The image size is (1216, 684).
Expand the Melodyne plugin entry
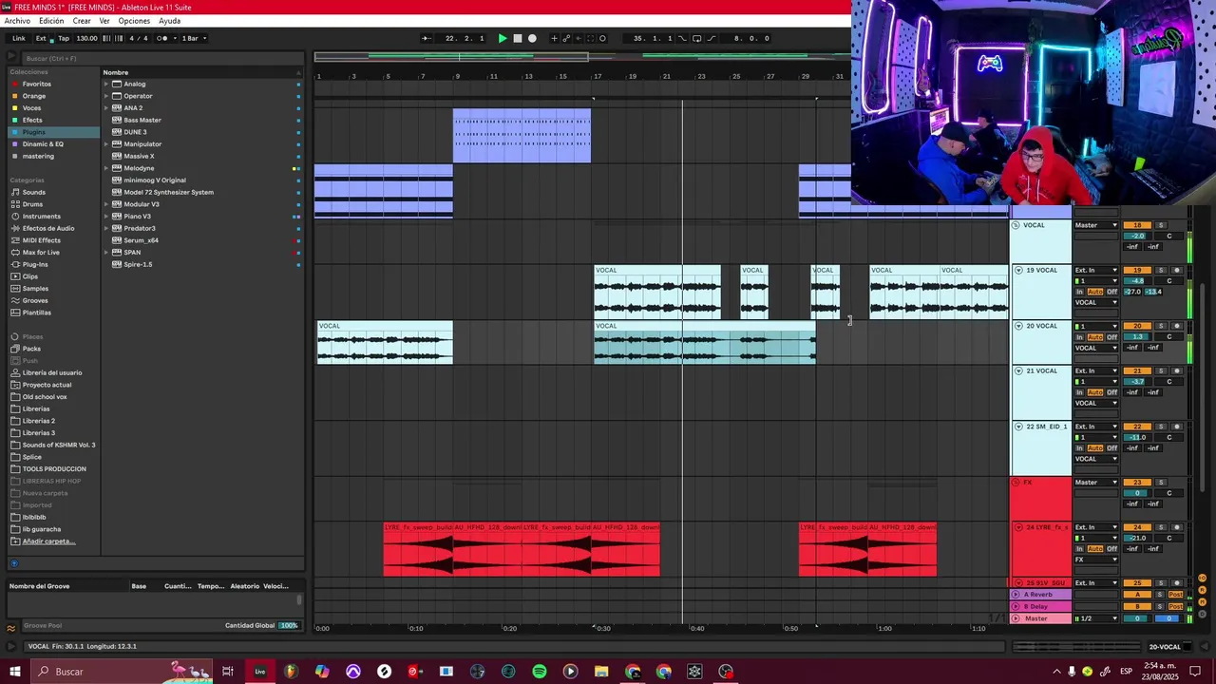[x=106, y=168]
